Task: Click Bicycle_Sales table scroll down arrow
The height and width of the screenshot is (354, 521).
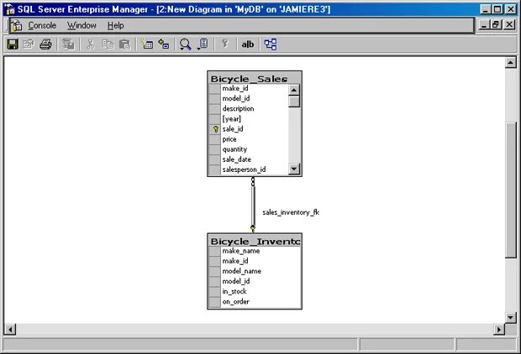Action: [x=294, y=169]
